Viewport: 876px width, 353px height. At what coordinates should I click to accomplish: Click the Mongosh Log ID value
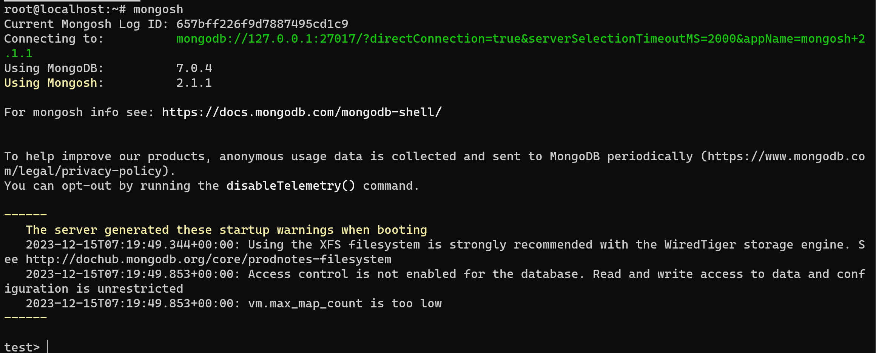click(262, 24)
